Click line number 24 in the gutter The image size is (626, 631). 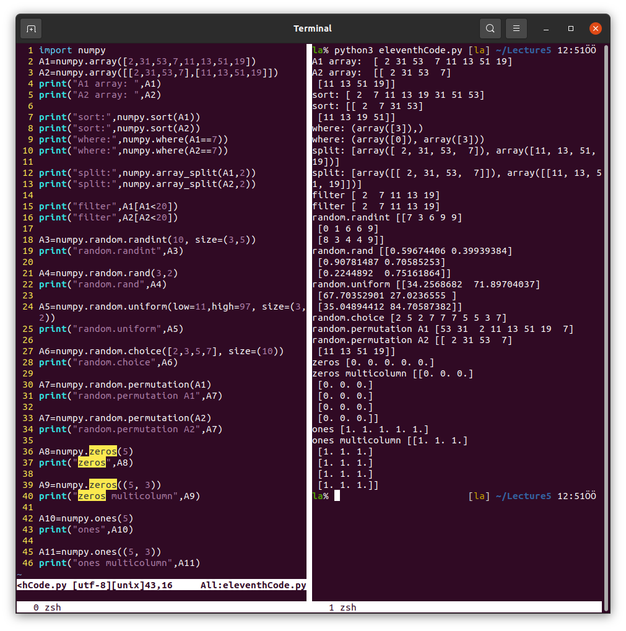tap(28, 307)
